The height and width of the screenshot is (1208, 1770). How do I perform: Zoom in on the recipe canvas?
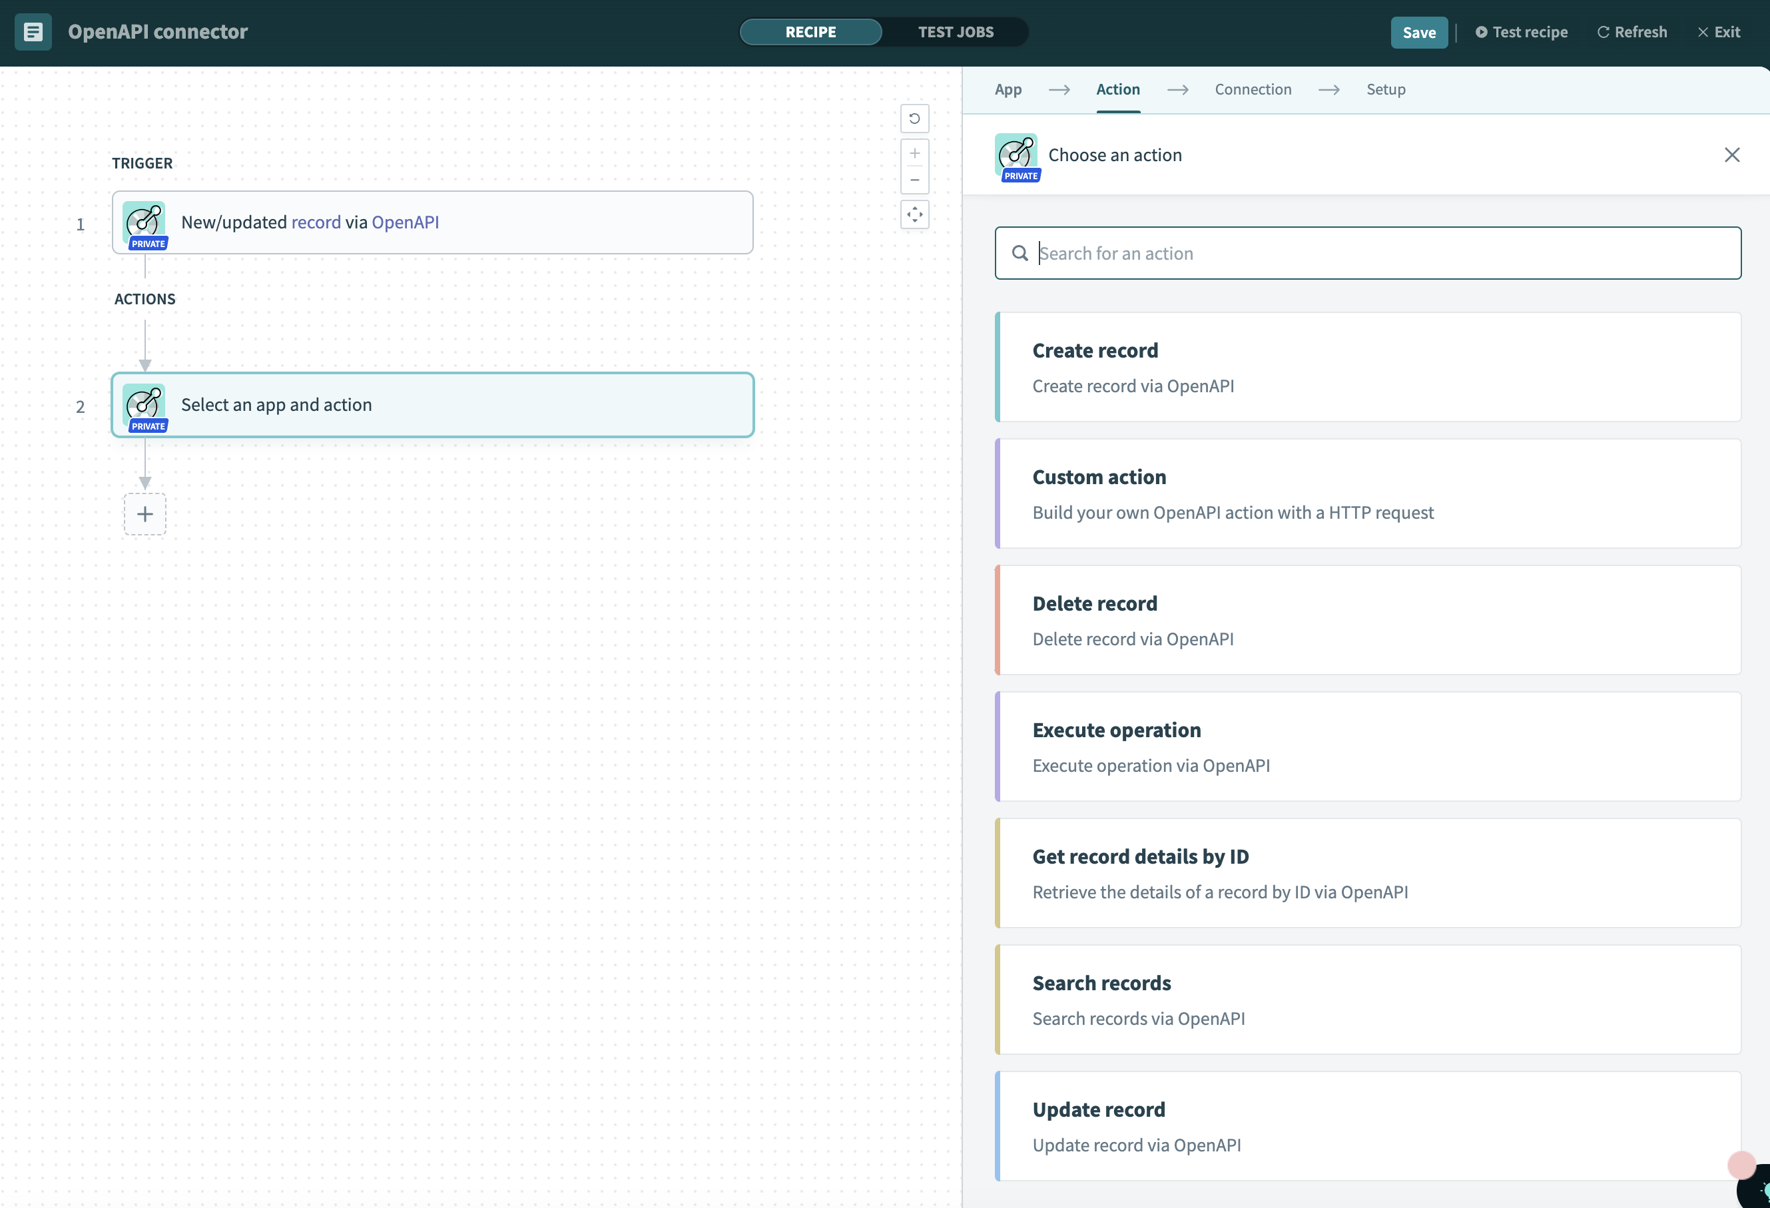(915, 153)
